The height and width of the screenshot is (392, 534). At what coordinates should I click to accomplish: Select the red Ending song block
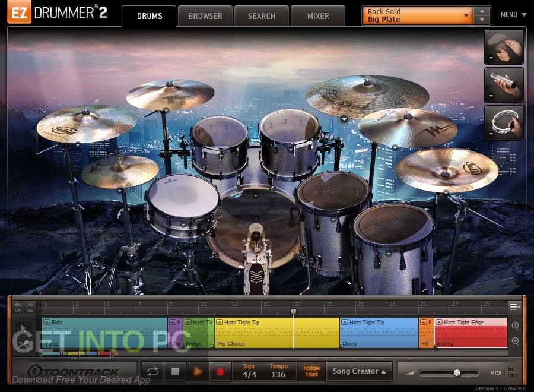[471, 333]
